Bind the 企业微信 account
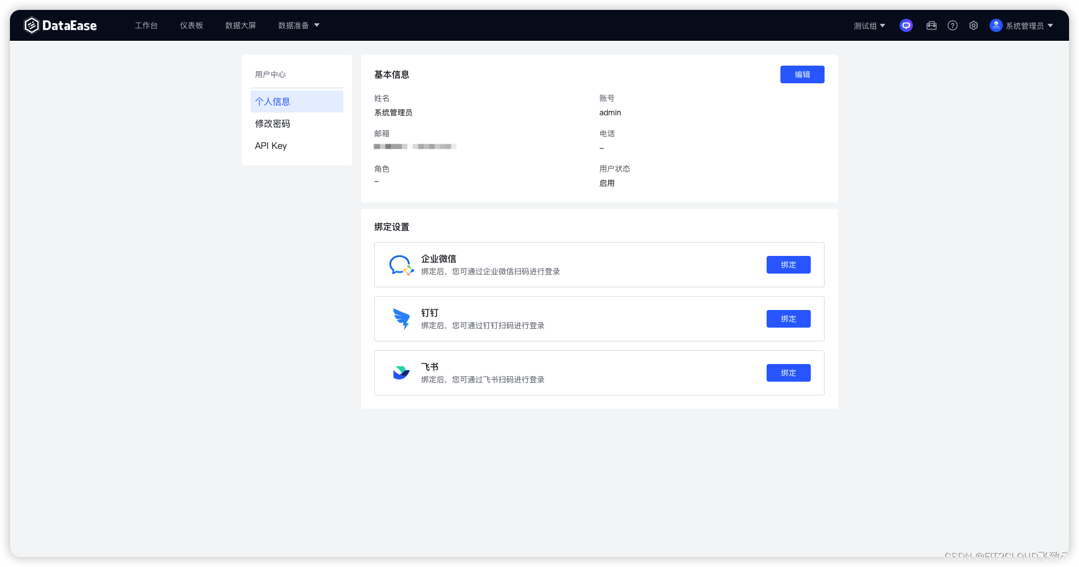1079x567 pixels. (788, 265)
